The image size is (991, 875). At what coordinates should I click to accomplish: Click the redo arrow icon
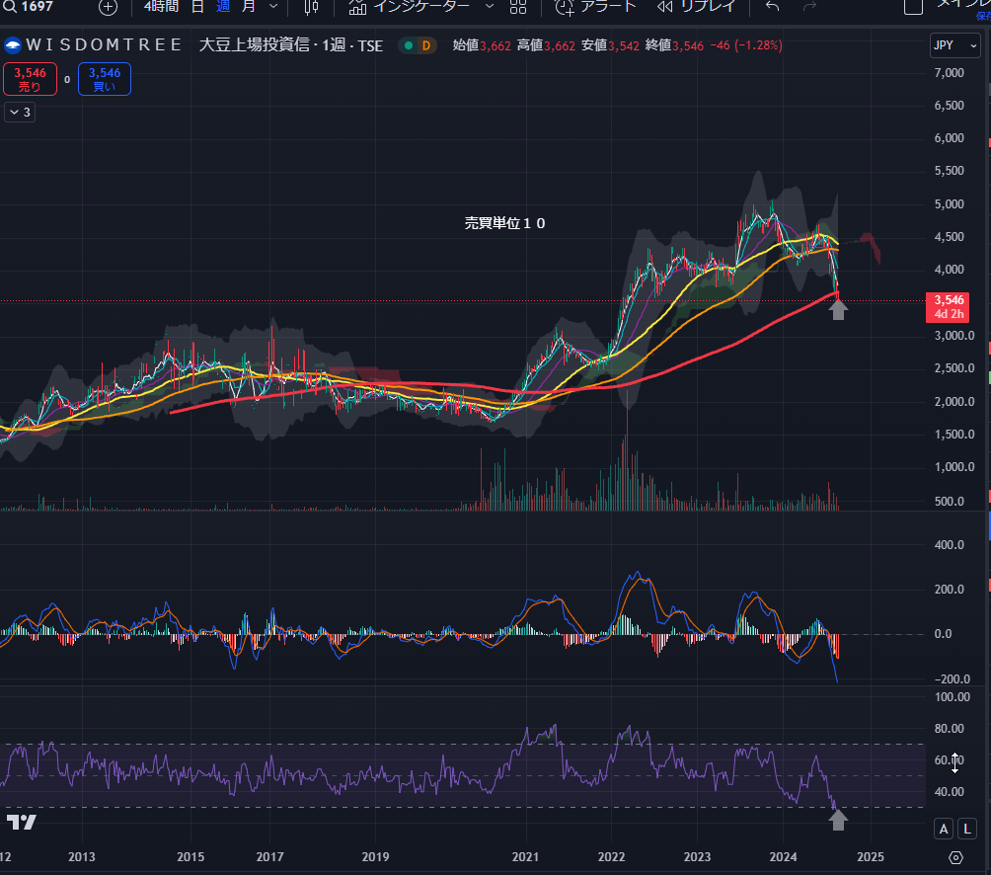point(809,6)
